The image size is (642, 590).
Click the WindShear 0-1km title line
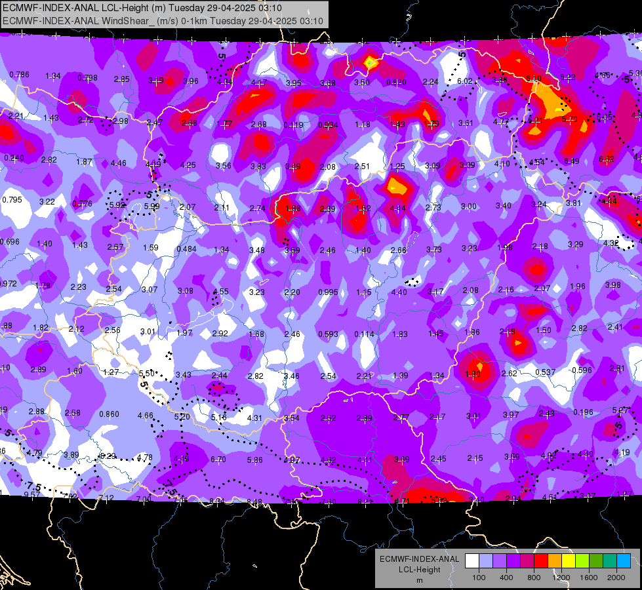point(163,21)
